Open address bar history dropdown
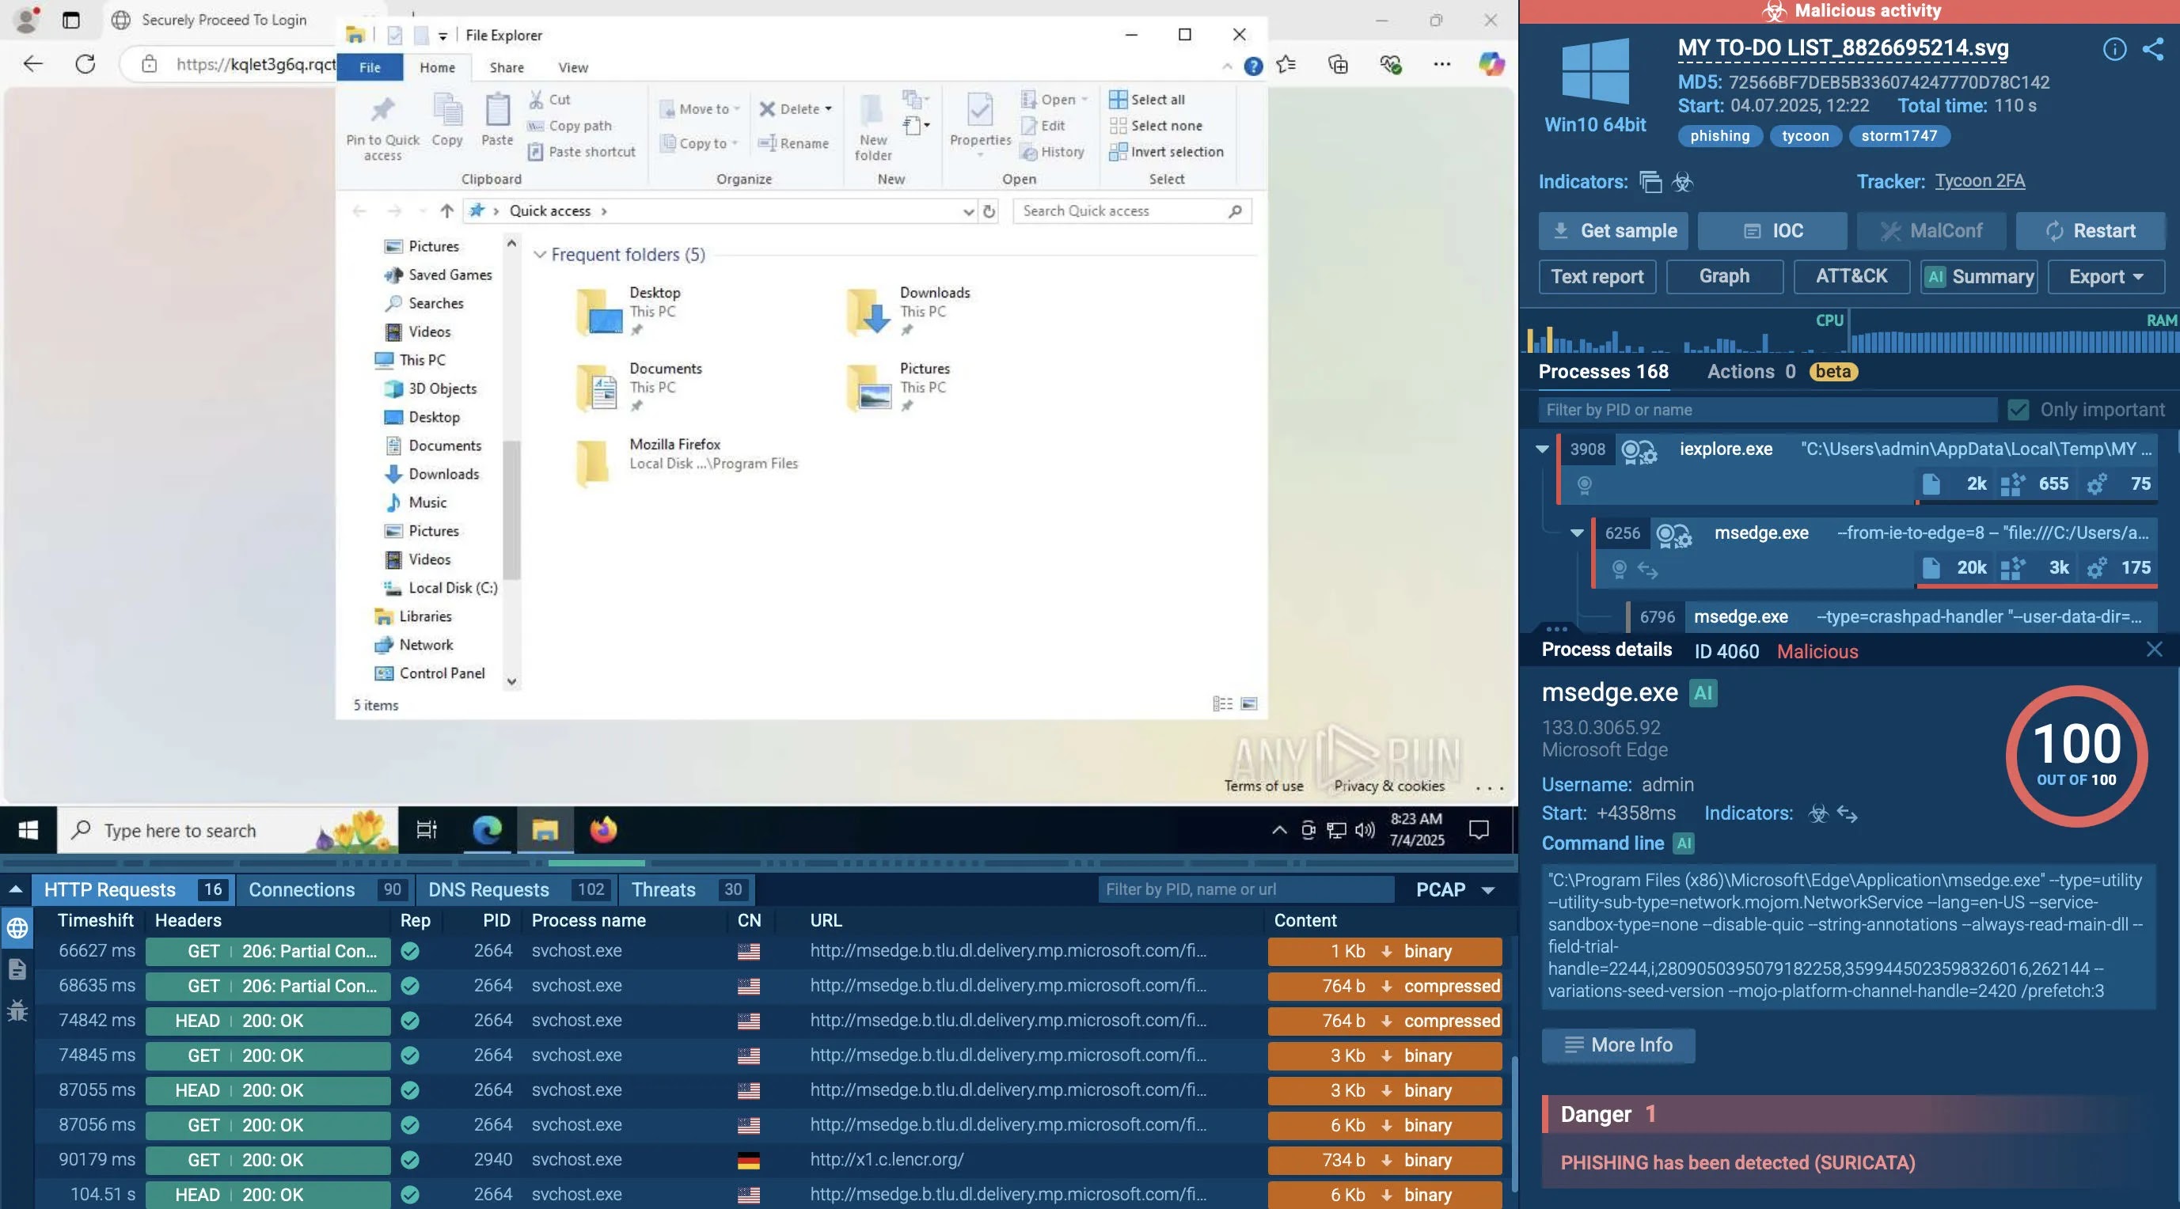Viewport: 2180px width, 1209px height. click(x=968, y=211)
